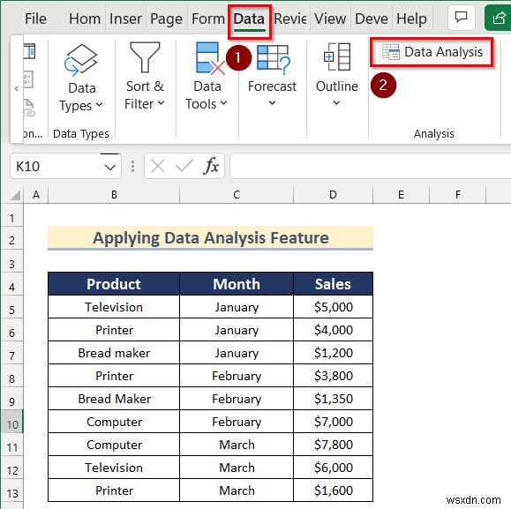Select the cell showing $4,000
Image resolution: width=511 pixels, height=509 pixels.
tap(333, 330)
